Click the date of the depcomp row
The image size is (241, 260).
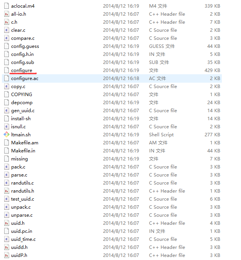pos(121,103)
